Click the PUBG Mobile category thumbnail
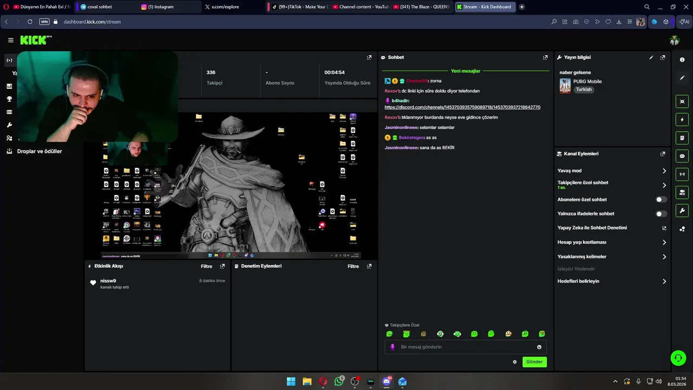 click(x=565, y=86)
